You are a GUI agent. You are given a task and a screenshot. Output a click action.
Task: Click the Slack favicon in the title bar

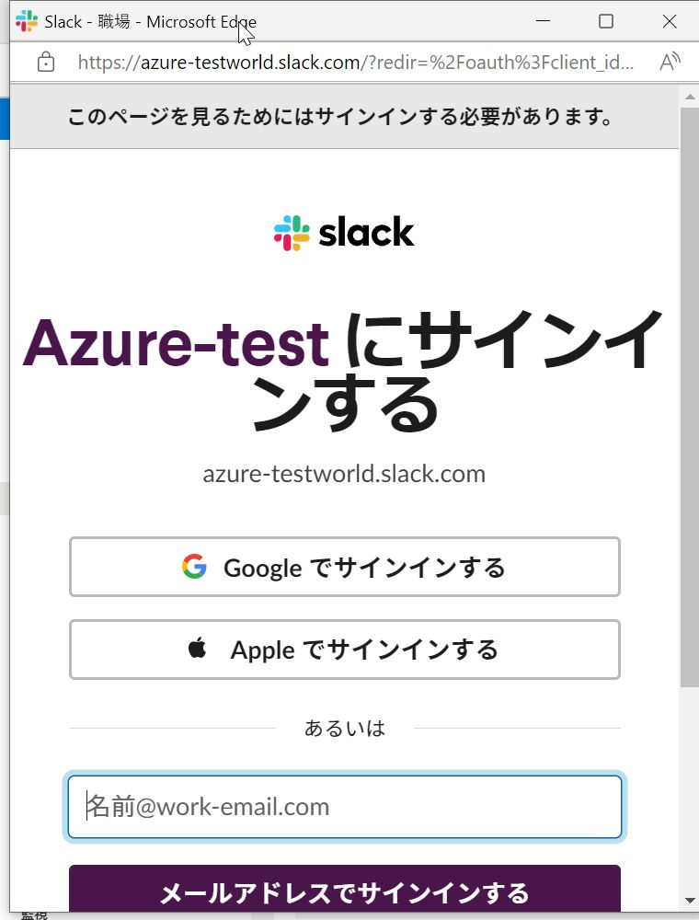click(27, 21)
